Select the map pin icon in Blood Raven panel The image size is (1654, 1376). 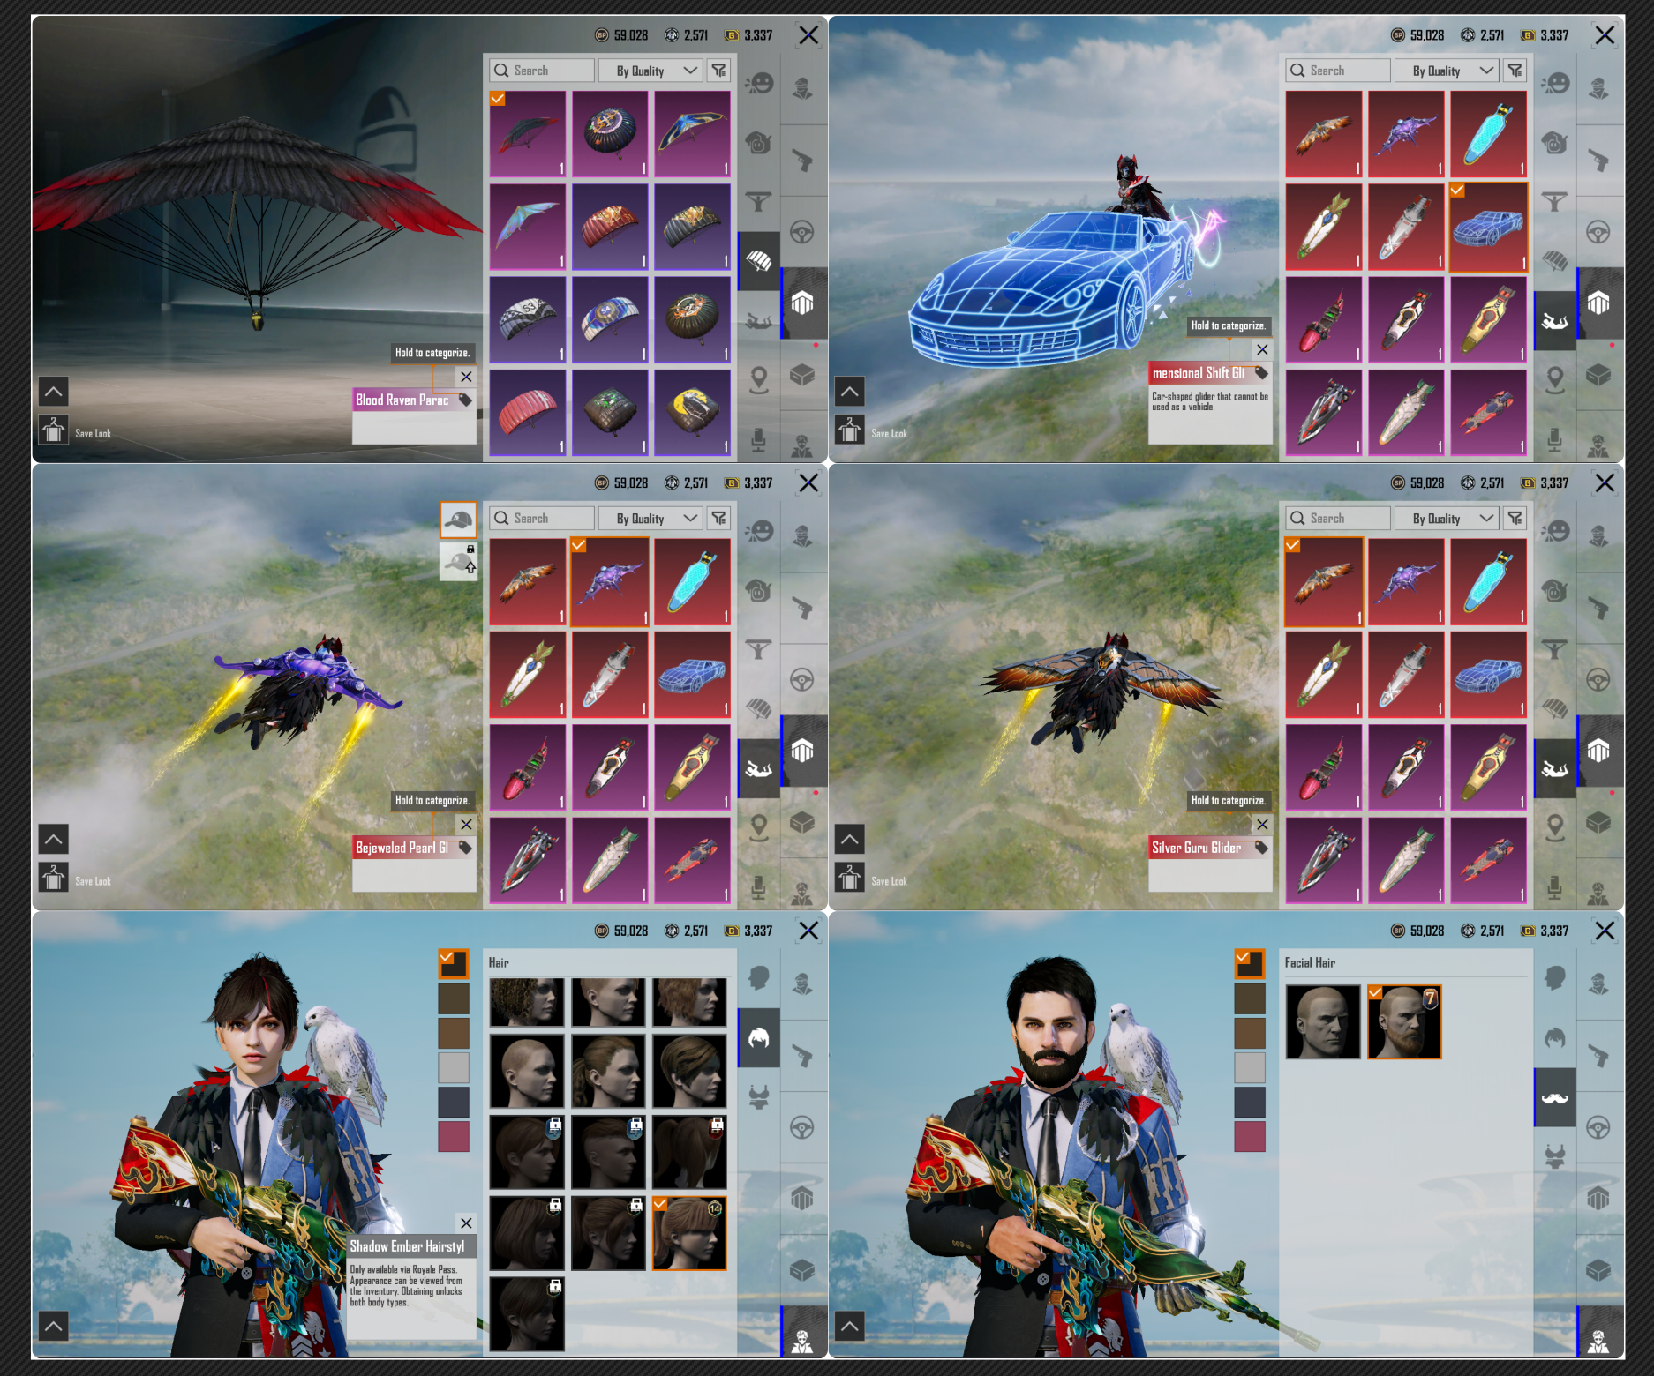[759, 380]
